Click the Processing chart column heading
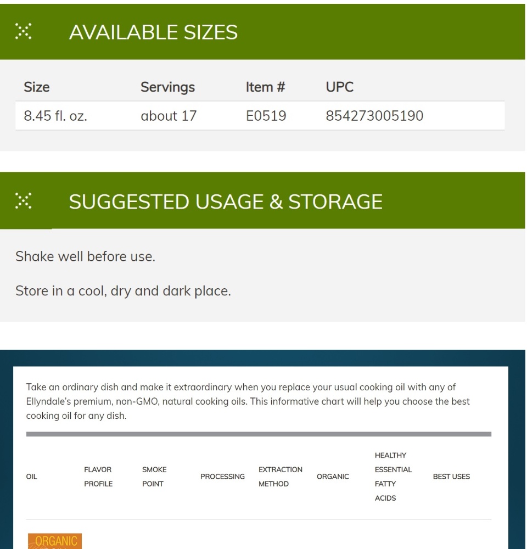 pos(222,477)
